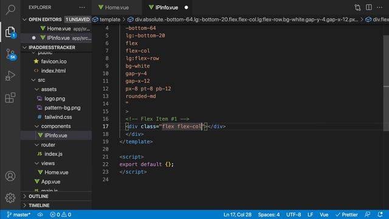Click template in the breadcrumb

pos(110,19)
